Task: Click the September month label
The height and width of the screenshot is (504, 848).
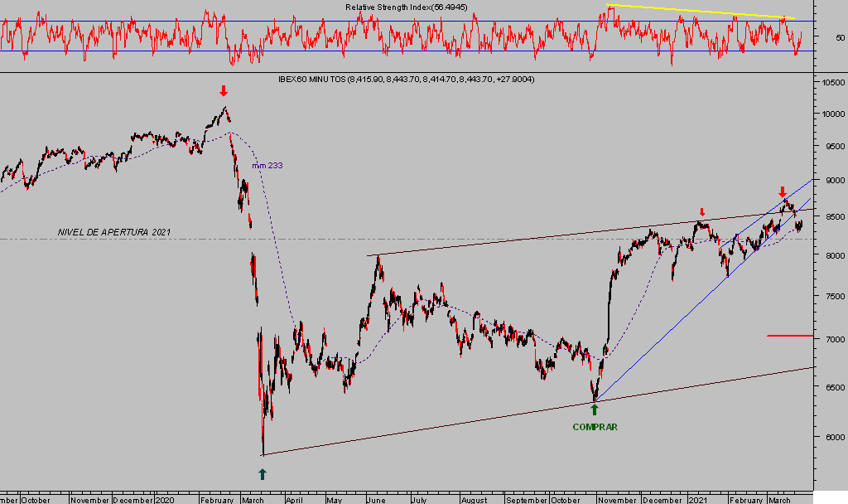Action: click(x=527, y=500)
